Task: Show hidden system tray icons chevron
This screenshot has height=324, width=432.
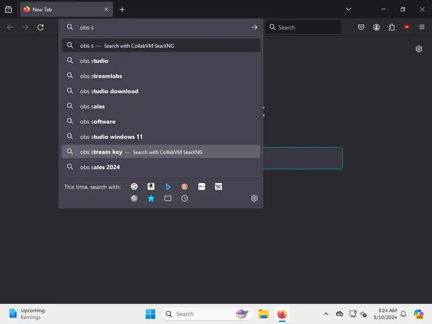Action: pos(326,314)
